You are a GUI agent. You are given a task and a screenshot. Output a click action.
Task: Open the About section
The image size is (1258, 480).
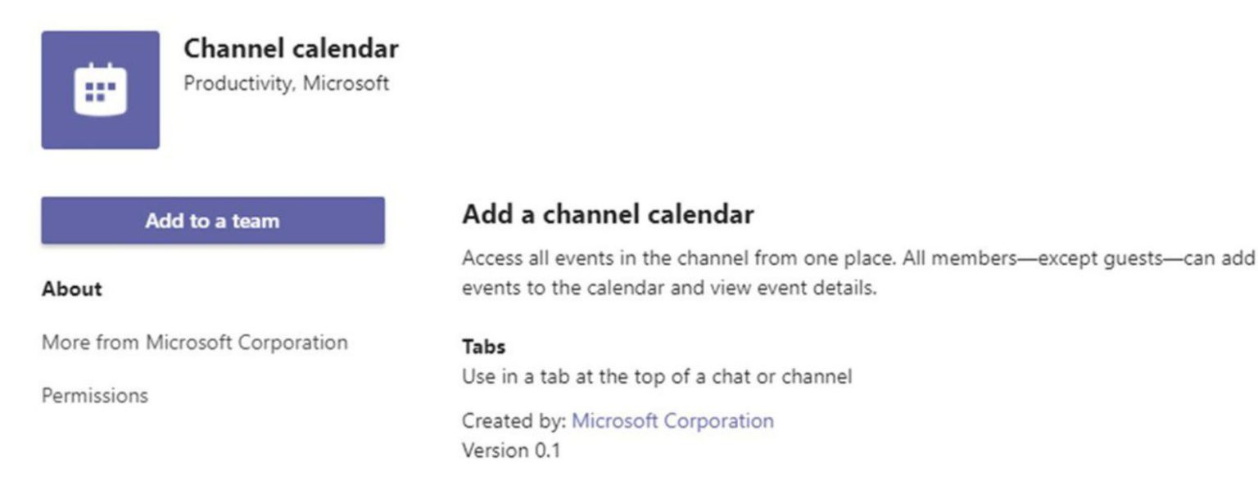[72, 289]
